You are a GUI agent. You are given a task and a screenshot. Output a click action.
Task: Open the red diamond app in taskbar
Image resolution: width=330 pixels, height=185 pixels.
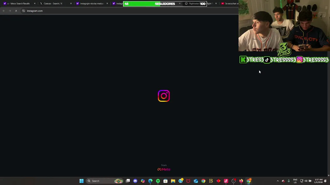click(218, 181)
